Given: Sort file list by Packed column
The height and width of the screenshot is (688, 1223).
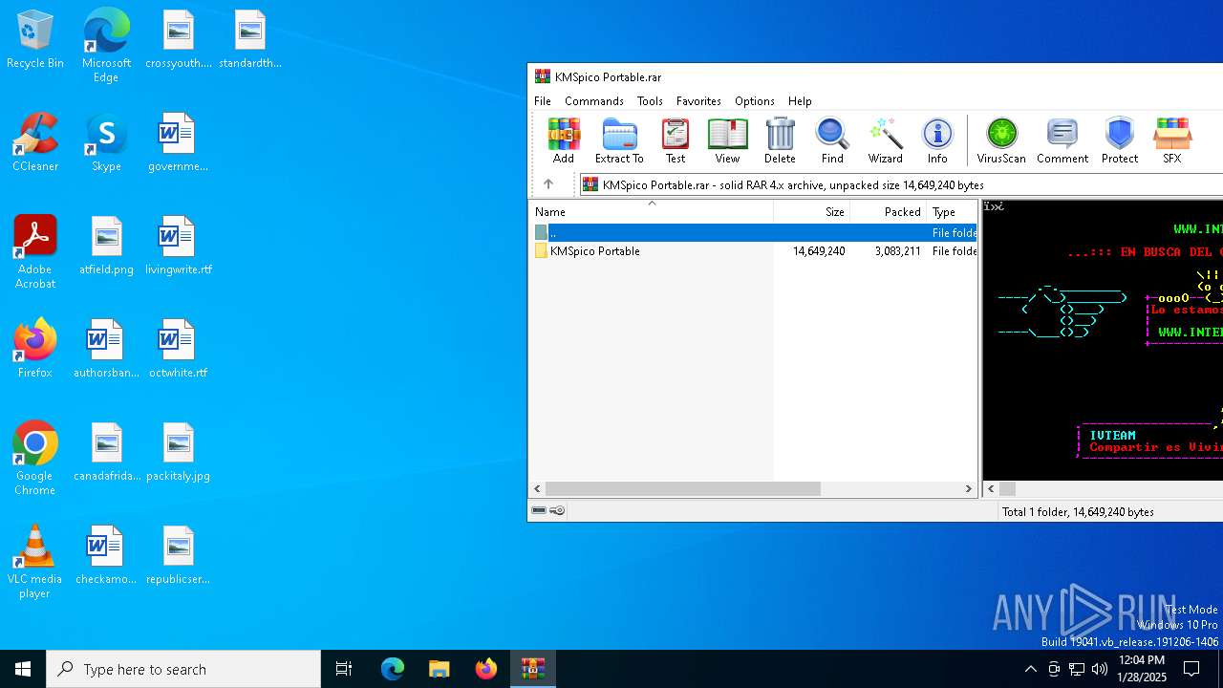Looking at the screenshot, I should click(888, 211).
